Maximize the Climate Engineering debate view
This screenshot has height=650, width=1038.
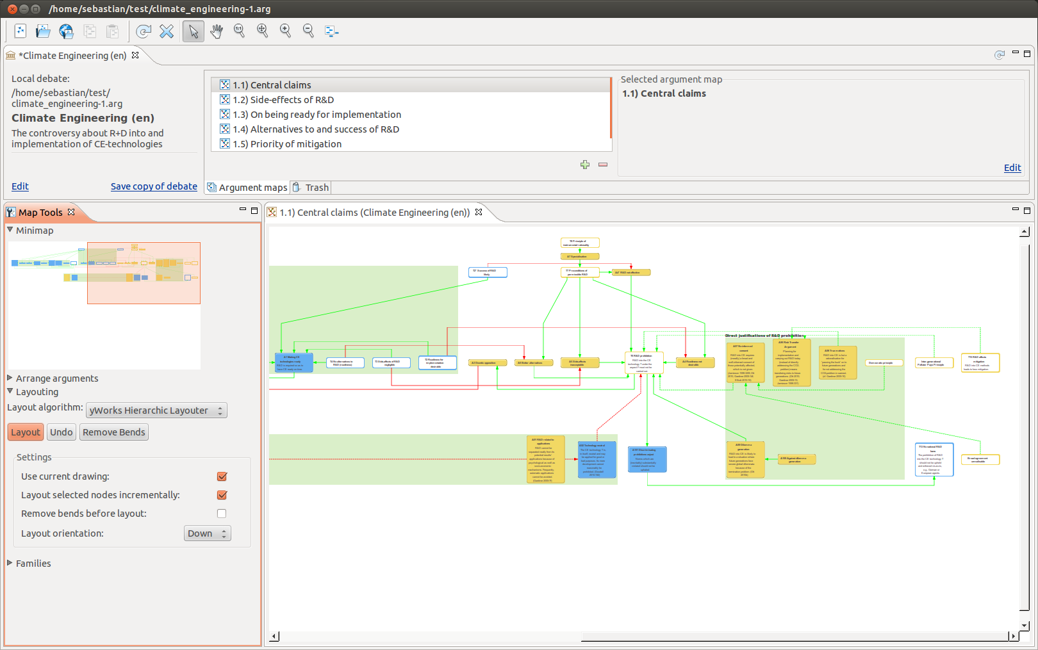1027,54
